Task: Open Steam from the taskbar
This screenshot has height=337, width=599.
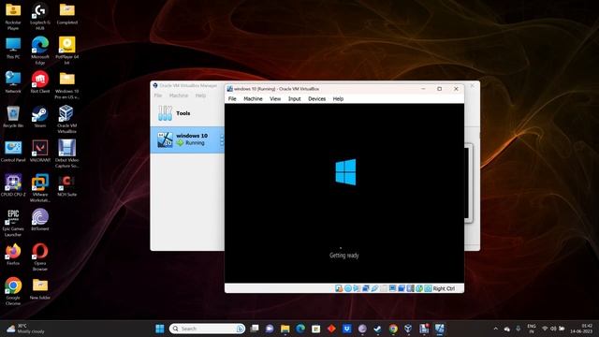Action: click(x=377, y=329)
